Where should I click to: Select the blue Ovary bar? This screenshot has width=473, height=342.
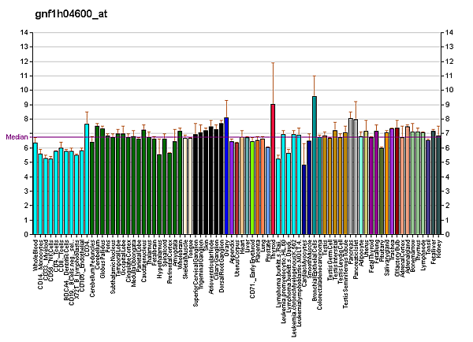tap(226, 175)
